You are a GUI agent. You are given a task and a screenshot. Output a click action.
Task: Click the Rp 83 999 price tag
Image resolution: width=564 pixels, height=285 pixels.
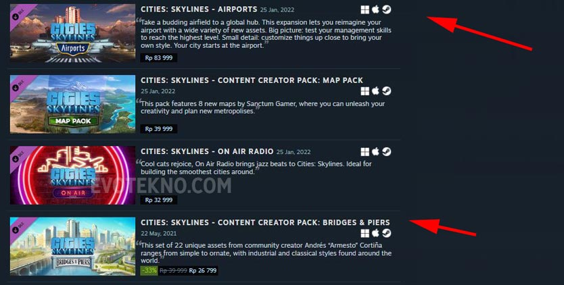coord(159,57)
